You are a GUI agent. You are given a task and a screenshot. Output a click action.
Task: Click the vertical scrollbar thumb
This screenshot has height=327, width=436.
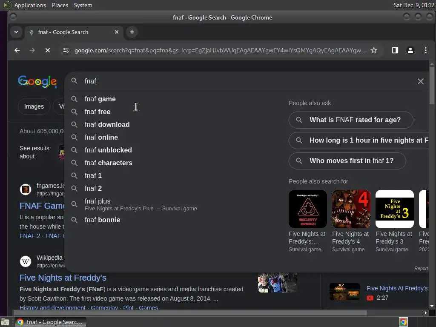[432, 86]
